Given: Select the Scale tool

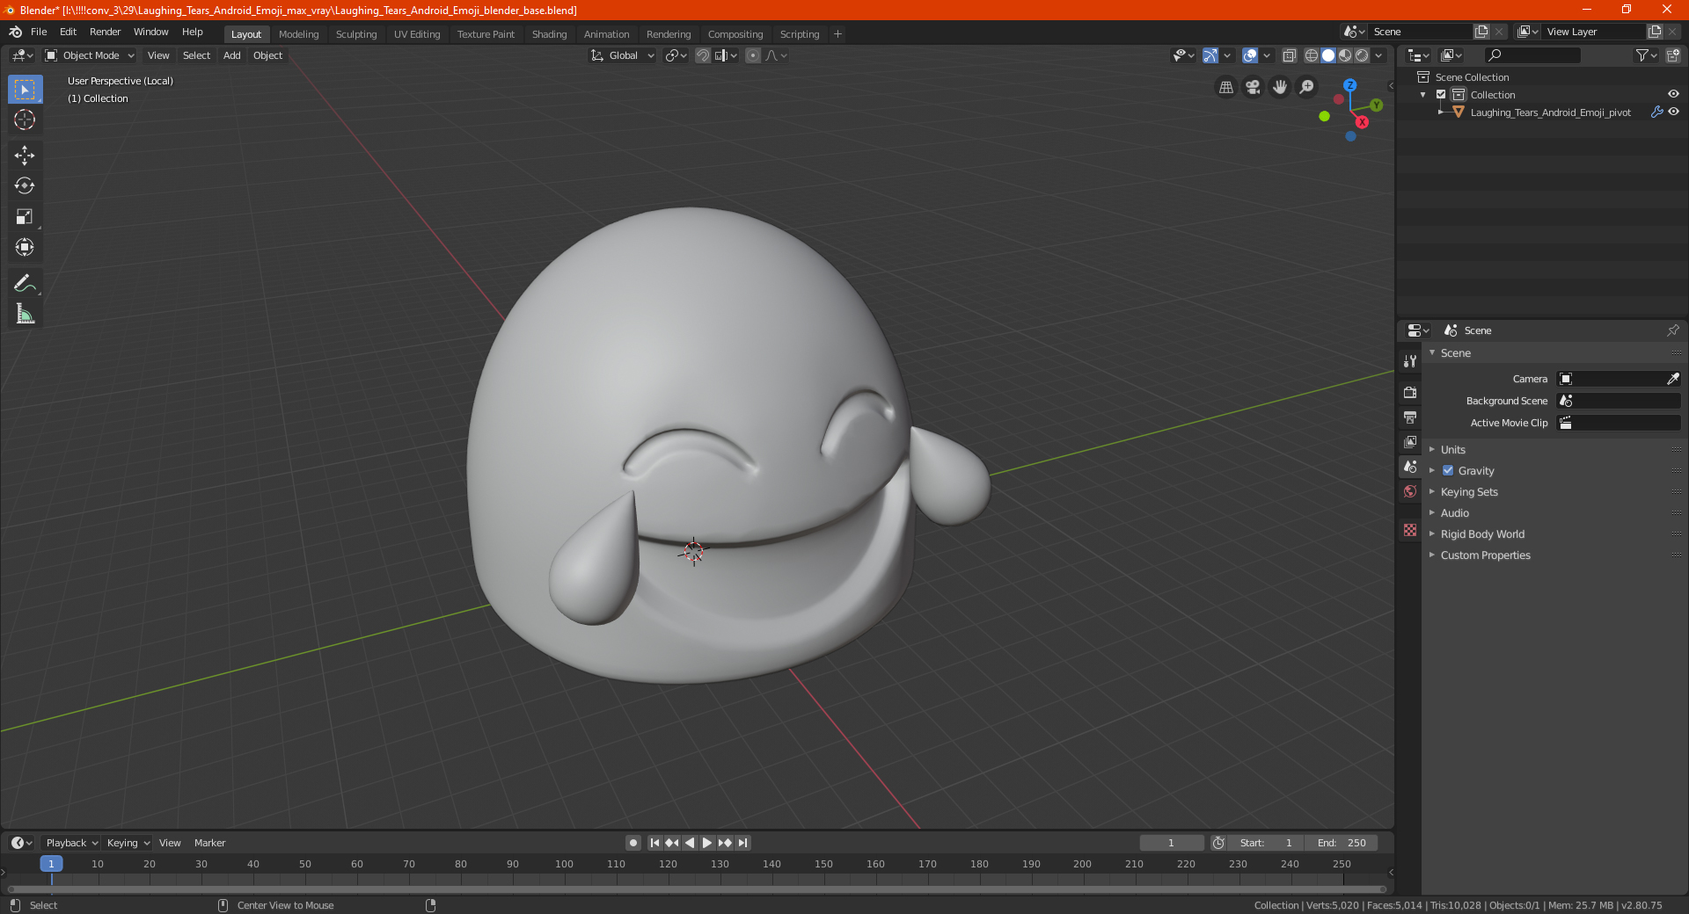Looking at the screenshot, I should [x=25, y=216].
